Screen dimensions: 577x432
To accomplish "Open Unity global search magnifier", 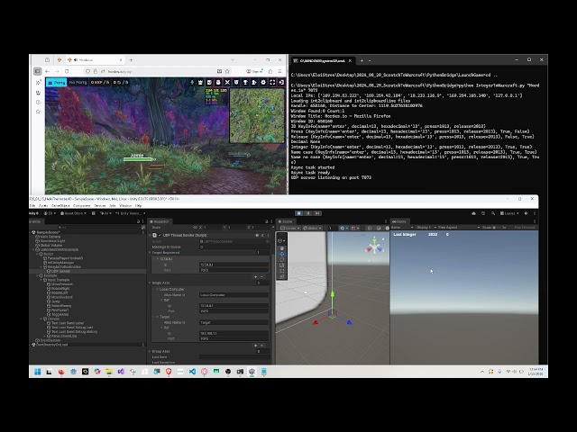I will [493, 213].
